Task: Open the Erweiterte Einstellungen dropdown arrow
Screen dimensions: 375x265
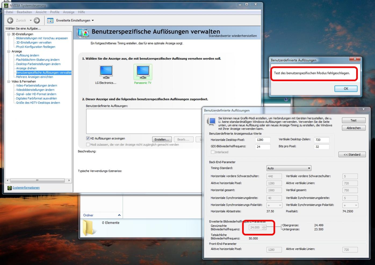Action: [93, 20]
